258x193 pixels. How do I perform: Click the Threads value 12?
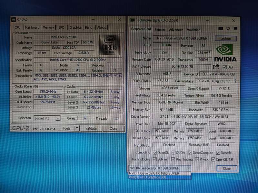coord(116,118)
